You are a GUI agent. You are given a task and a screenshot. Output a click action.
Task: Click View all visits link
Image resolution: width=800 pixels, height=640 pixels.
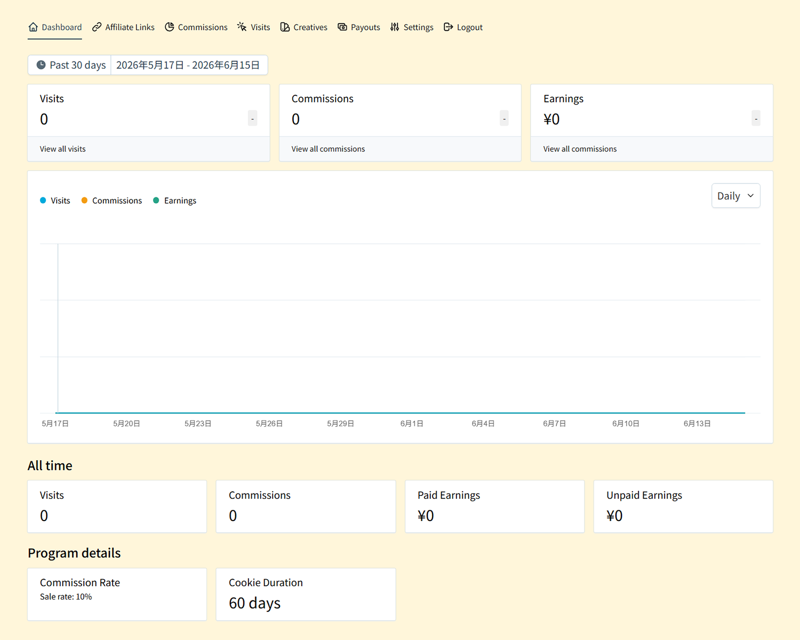62,149
